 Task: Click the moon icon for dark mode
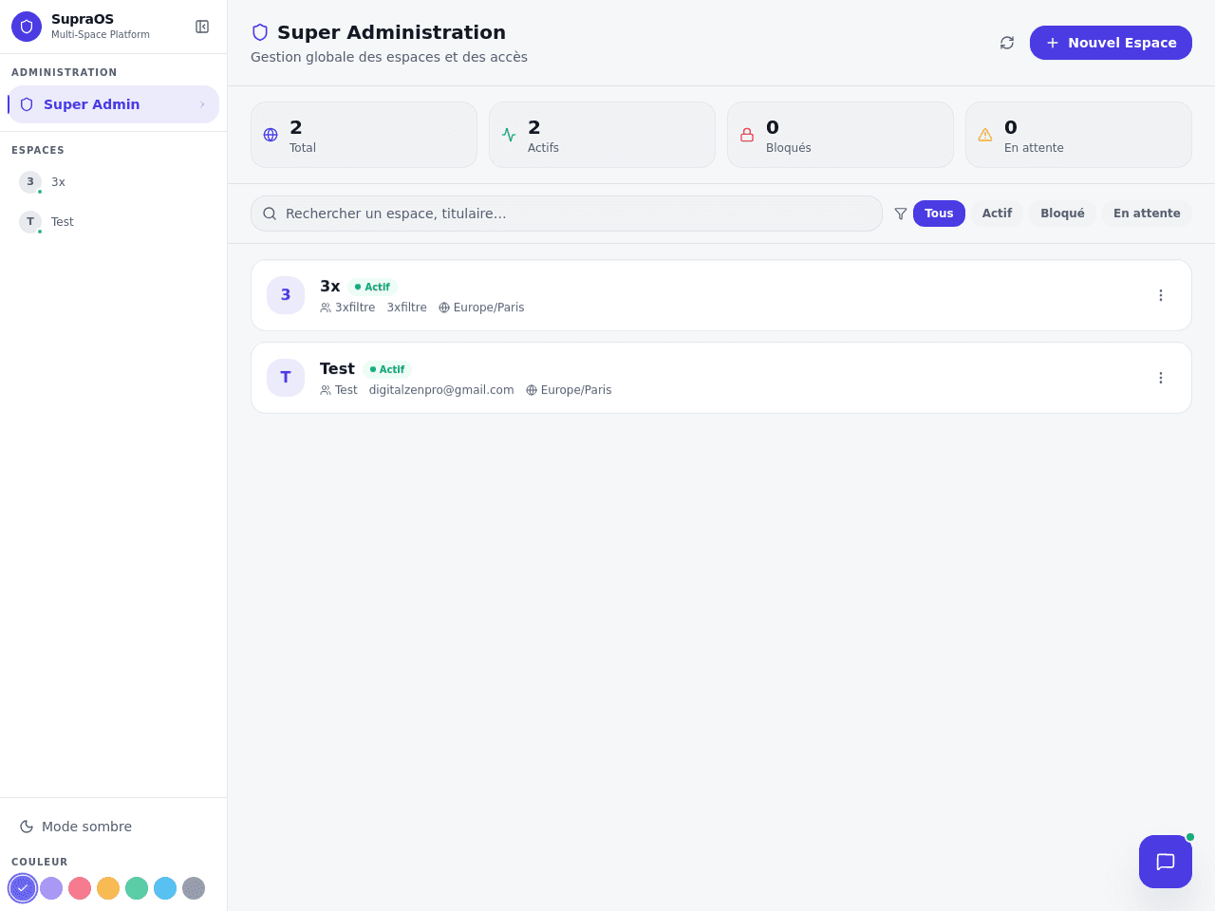(27, 827)
